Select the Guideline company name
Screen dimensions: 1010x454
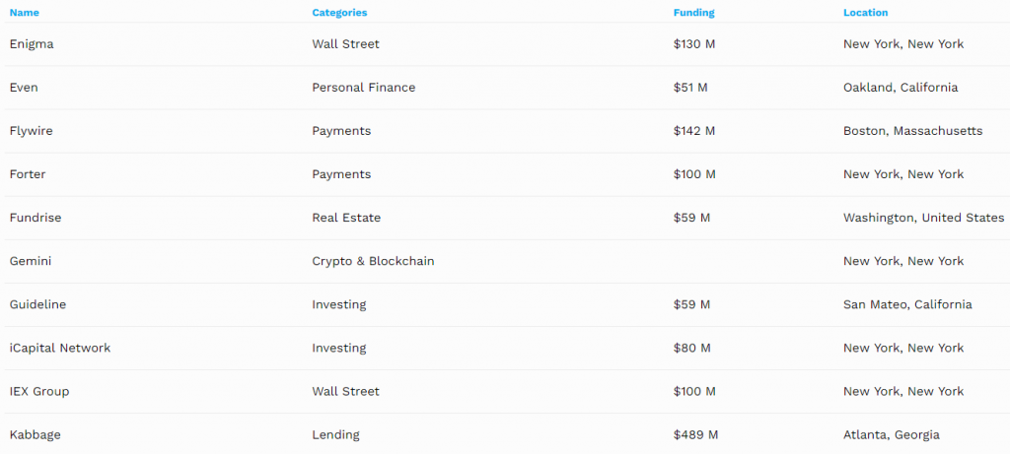(37, 304)
